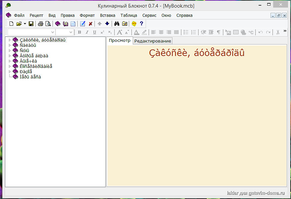Search with the binoculars icon
Viewport: 291px width, 199px height.
[x=117, y=24]
